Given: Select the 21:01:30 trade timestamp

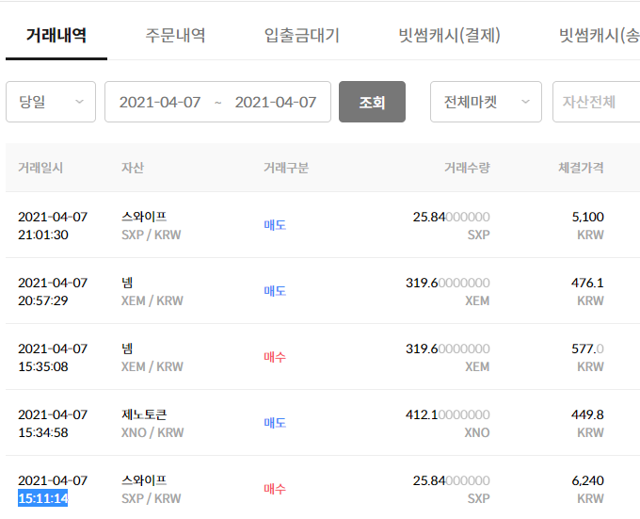Looking at the screenshot, I should click(43, 235).
